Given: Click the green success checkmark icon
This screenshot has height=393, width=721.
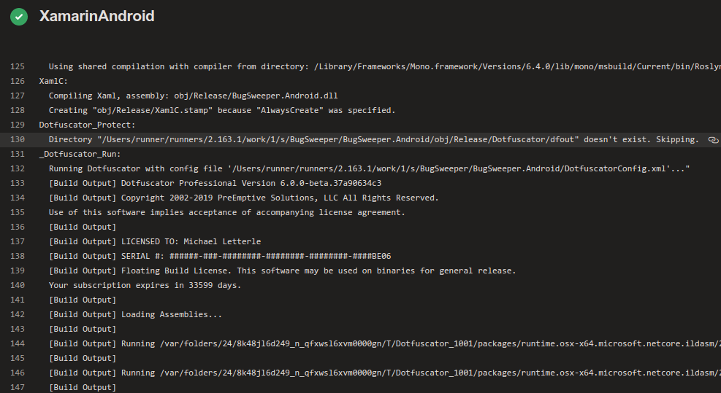Looking at the screenshot, I should 19,17.
